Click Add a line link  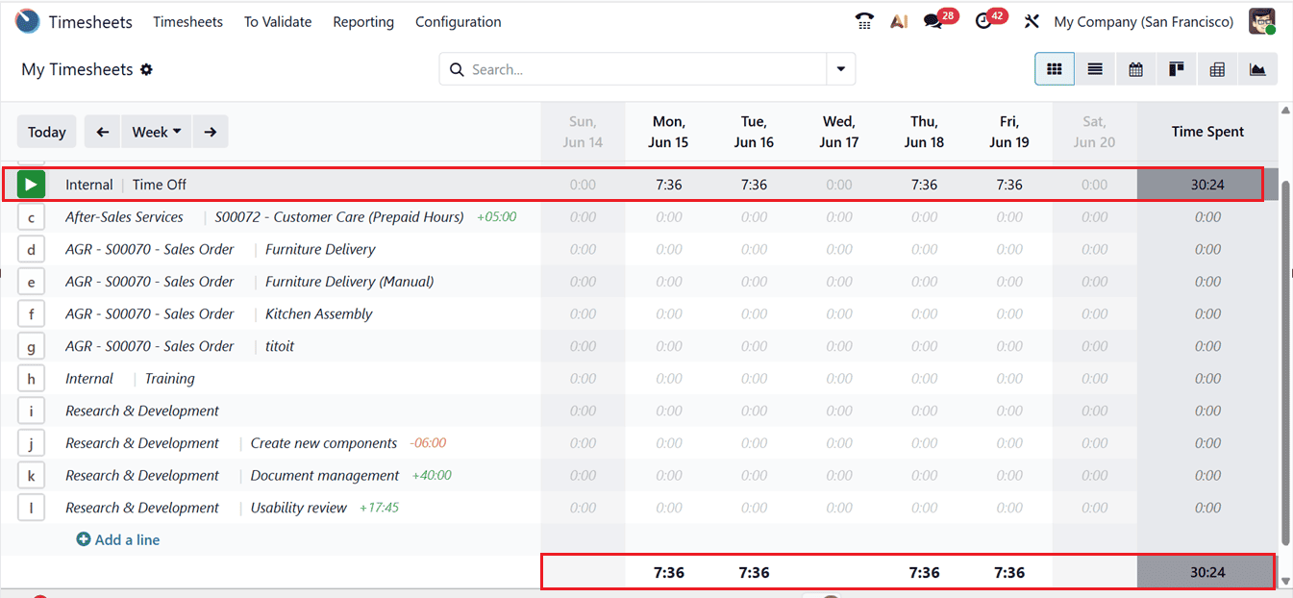click(118, 539)
